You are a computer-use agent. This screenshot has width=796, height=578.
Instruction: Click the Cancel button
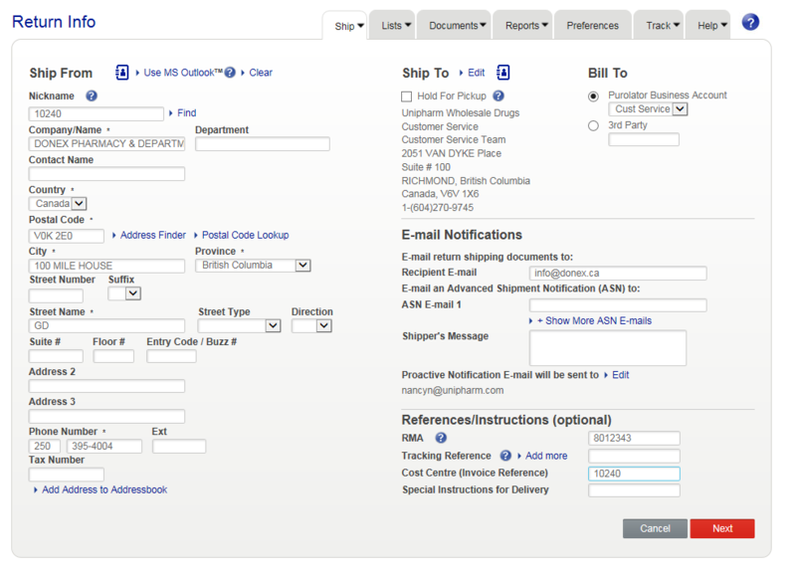pos(655,528)
